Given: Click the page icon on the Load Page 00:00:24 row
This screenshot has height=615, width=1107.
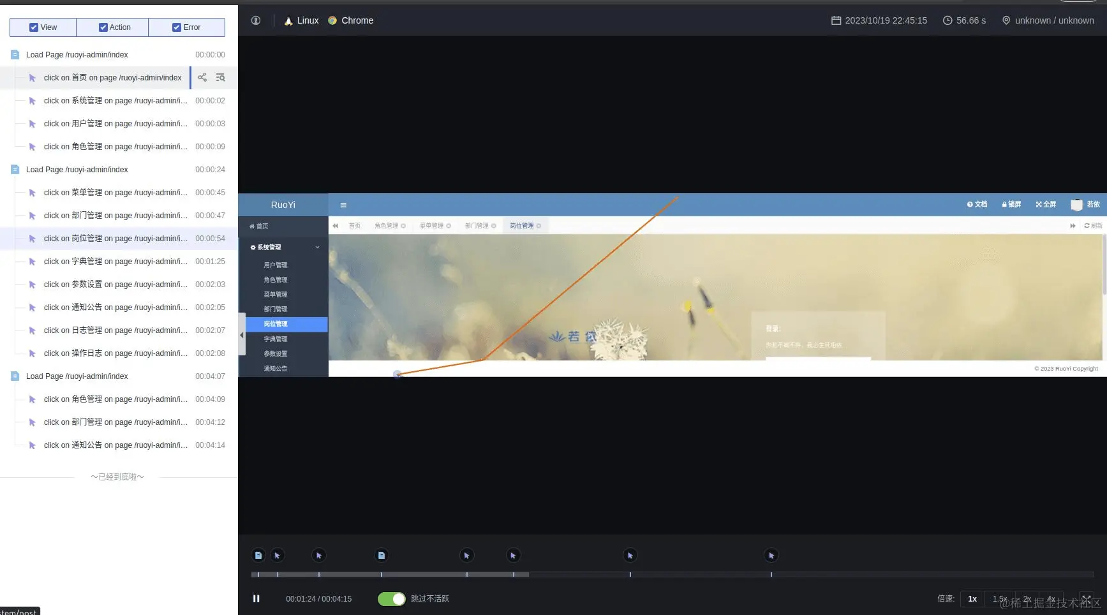Looking at the screenshot, I should coord(15,170).
